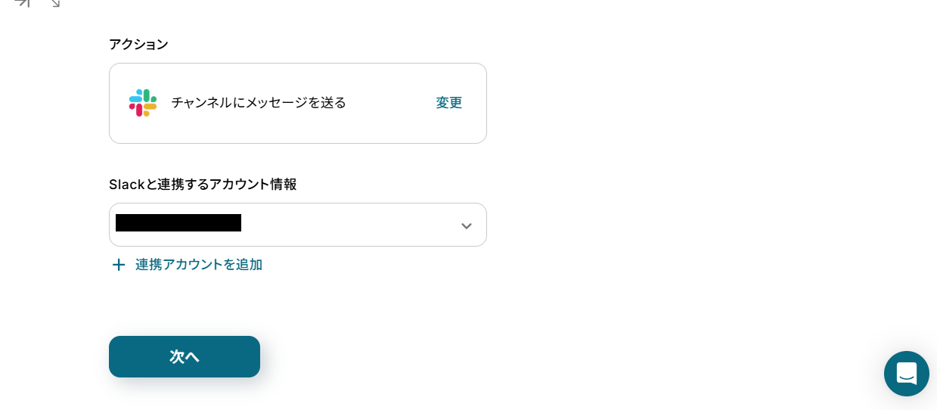Click the diagonal arrow resize icon
The height and width of the screenshot is (410, 937).
tap(54, 3)
